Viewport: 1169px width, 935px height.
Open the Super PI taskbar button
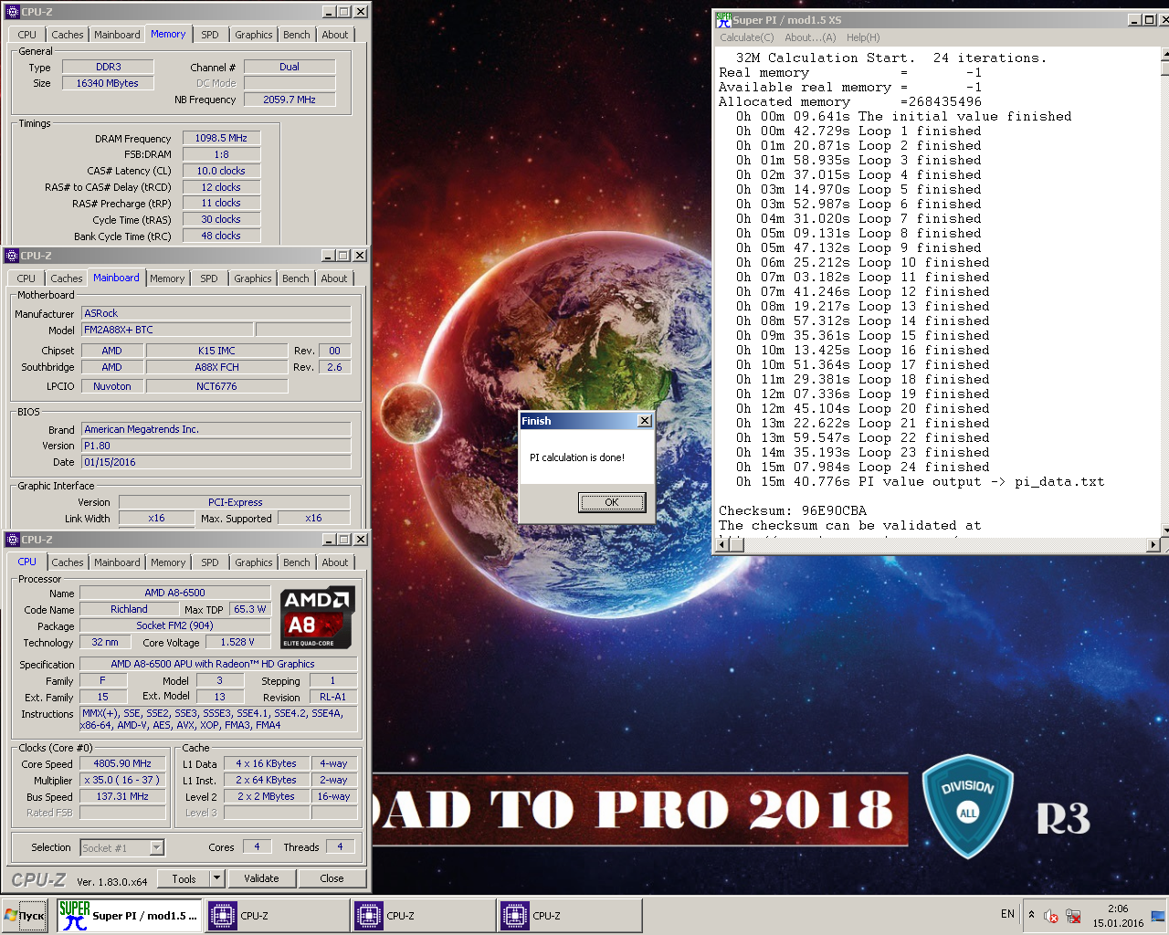[129, 915]
